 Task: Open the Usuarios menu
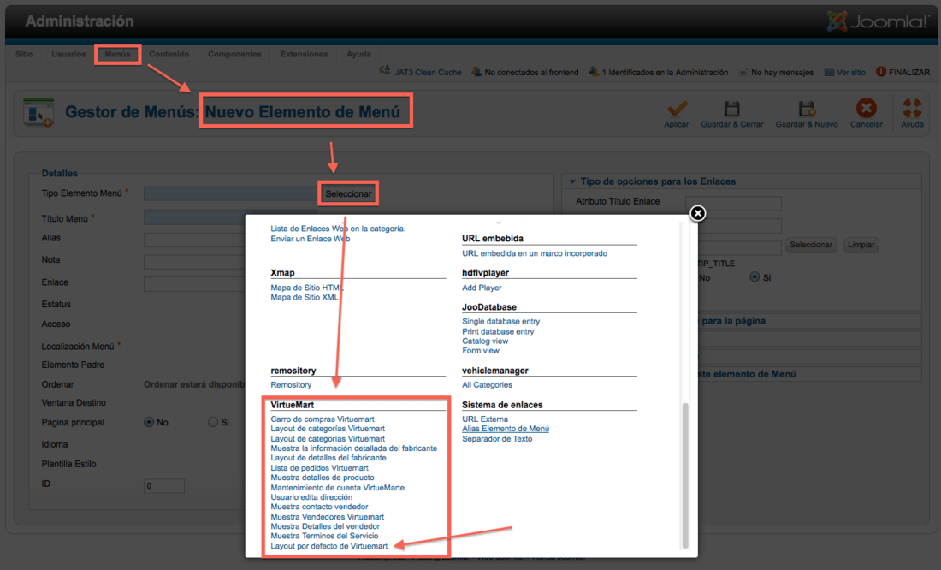68,54
